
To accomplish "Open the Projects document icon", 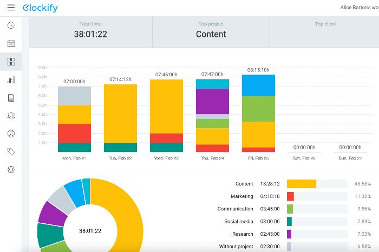I will click(11, 98).
